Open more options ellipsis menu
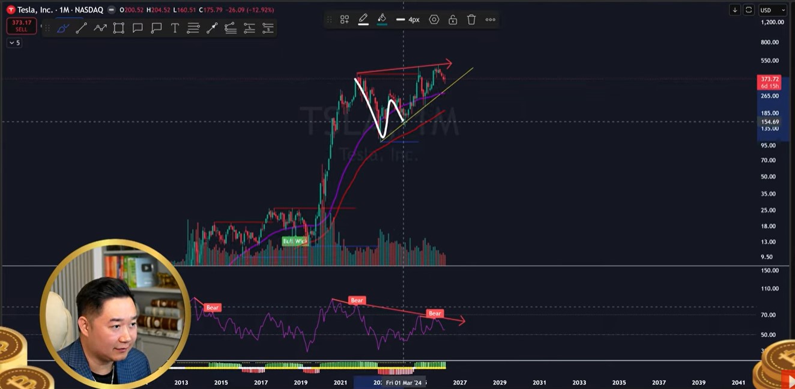The width and height of the screenshot is (795, 389). [491, 20]
